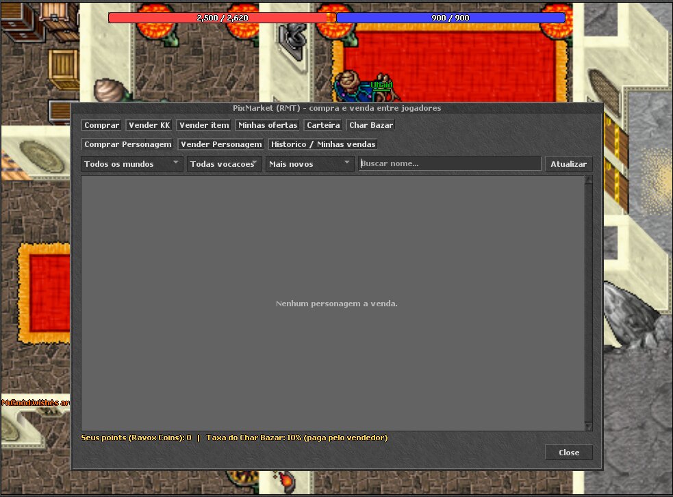Click the 'Seus points (Ravox Coins): 0' text

click(x=136, y=438)
